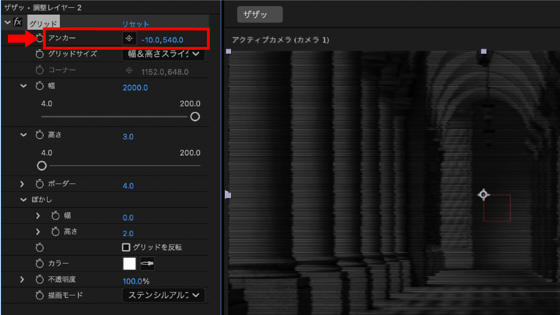Expand the ぼかし 幅 chevron
Viewport: 560px width, 315px height.
coord(38,216)
